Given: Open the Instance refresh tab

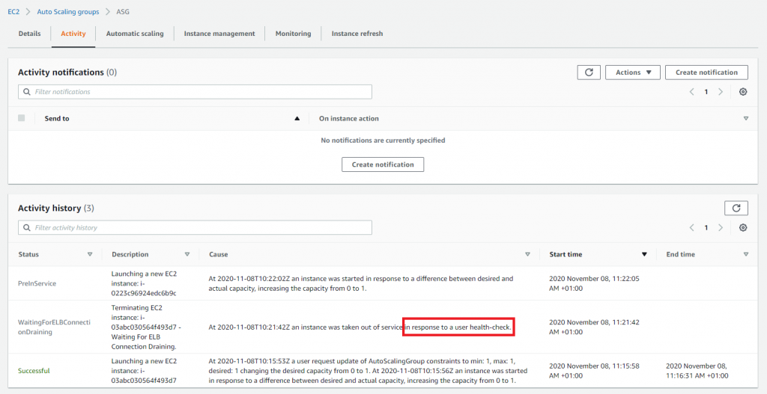Looking at the screenshot, I should [x=357, y=34].
